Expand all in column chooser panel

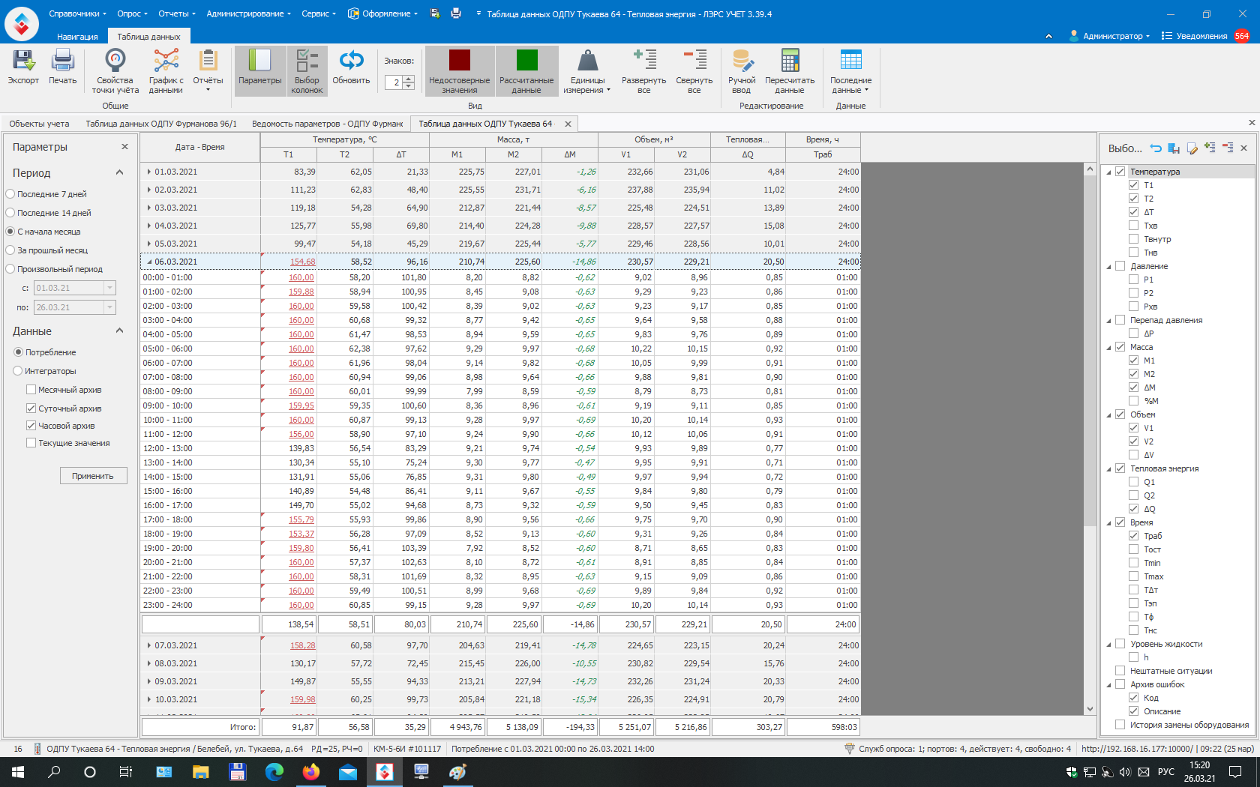click(x=1210, y=148)
